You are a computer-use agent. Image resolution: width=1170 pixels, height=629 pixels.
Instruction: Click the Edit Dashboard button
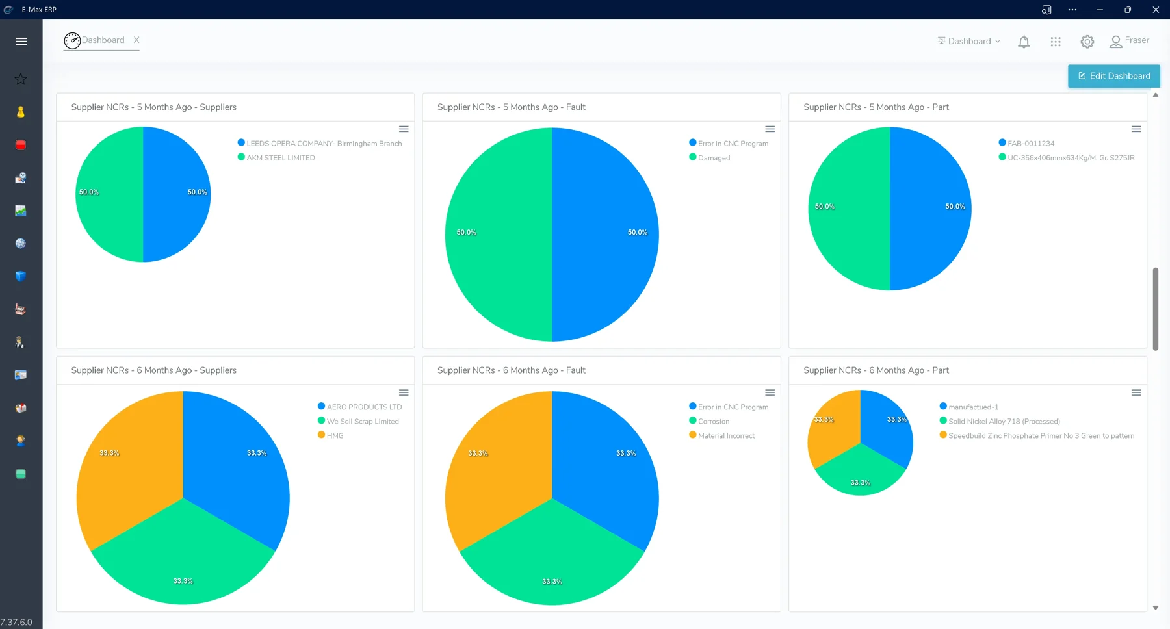click(1114, 76)
